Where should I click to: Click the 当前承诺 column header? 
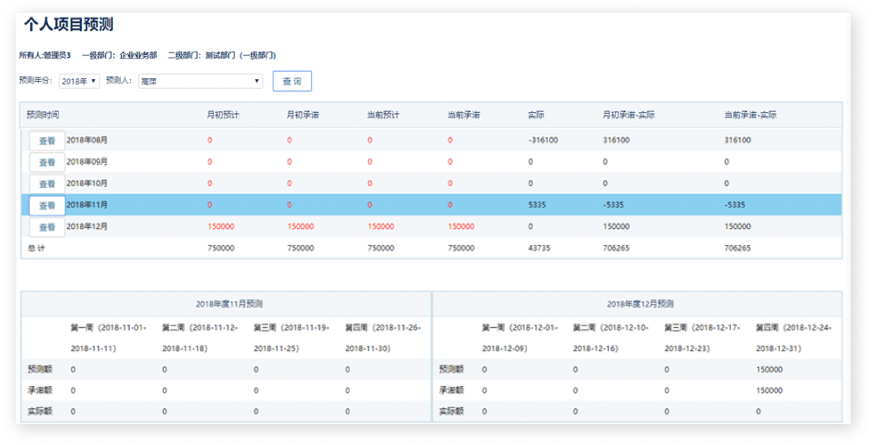tap(464, 115)
